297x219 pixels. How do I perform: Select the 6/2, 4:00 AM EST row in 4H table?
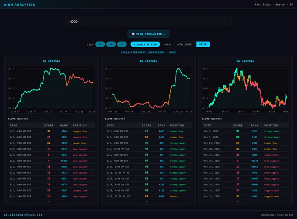148,137
